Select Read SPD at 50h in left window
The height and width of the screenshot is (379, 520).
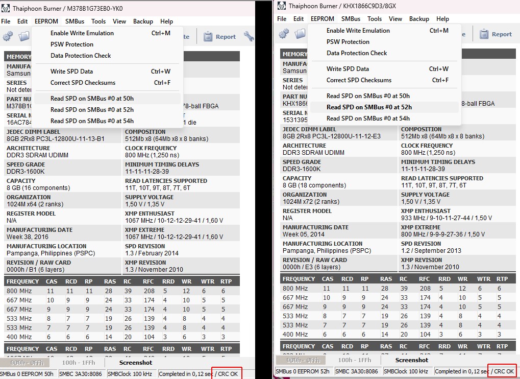click(x=108, y=98)
